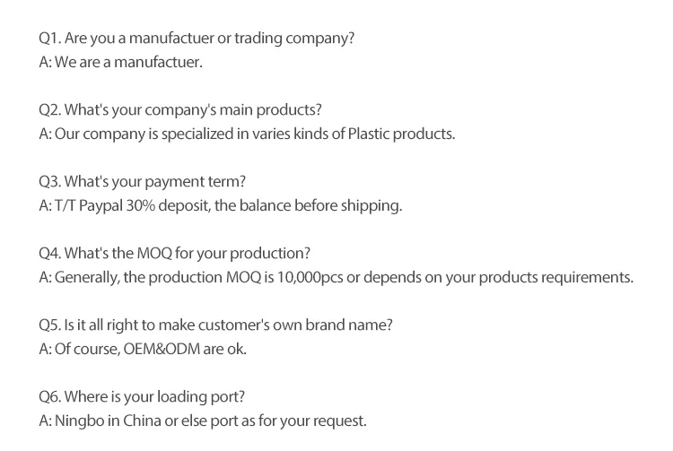Viewport: 673px width, 451px height.
Task: Select the answer starting with "Generally"
Action: pyautogui.click(x=336, y=278)
